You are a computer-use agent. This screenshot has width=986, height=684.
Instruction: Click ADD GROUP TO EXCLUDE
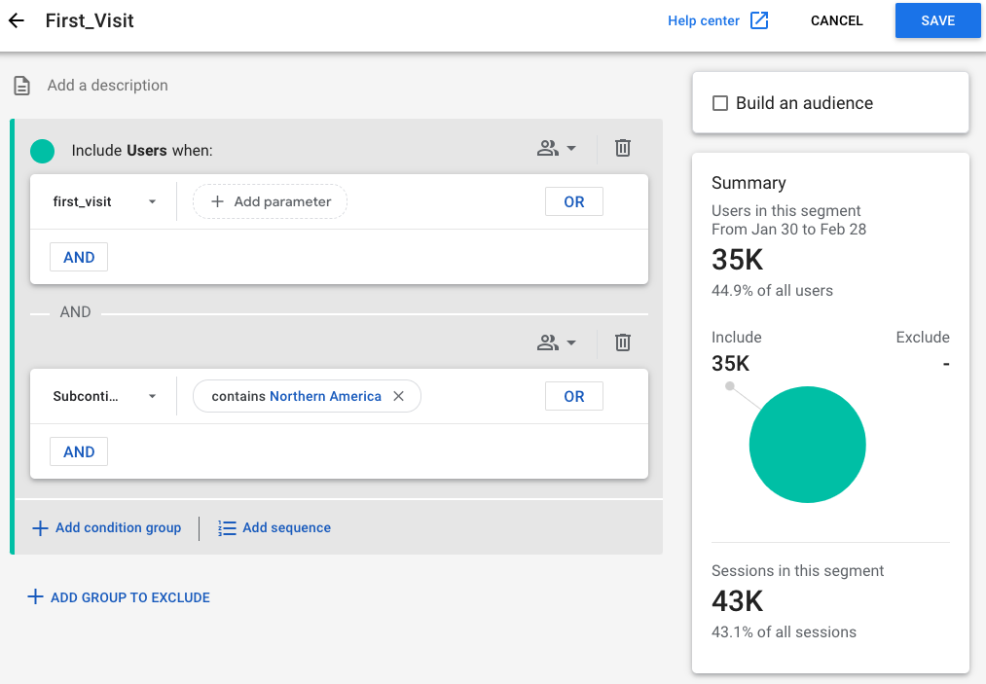[x=119, y=597]
